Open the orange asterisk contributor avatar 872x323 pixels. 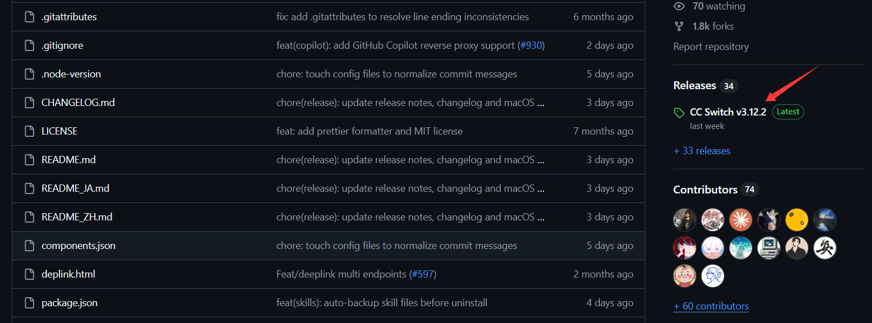coord(741,220)
